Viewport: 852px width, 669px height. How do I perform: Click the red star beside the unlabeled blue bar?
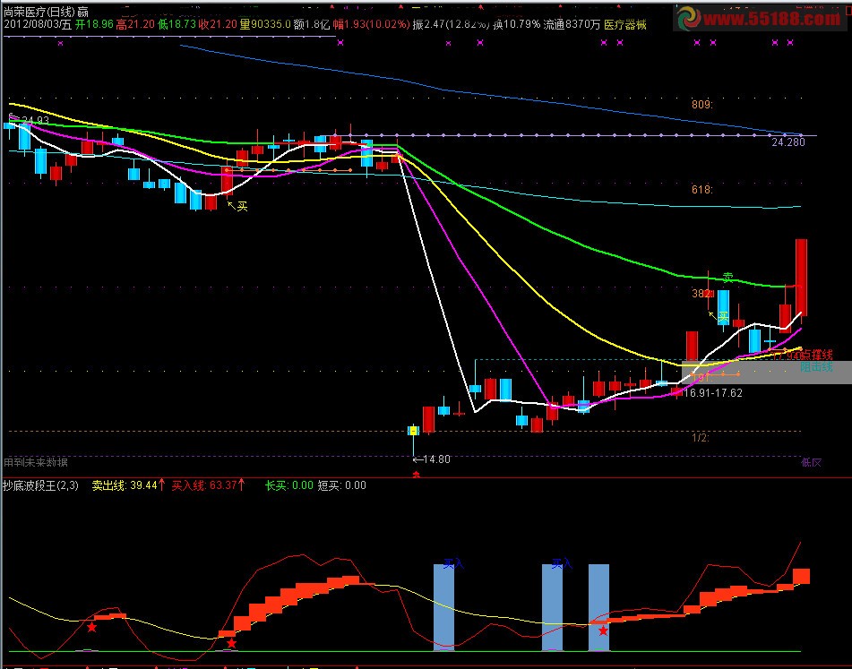coord(603,631)
